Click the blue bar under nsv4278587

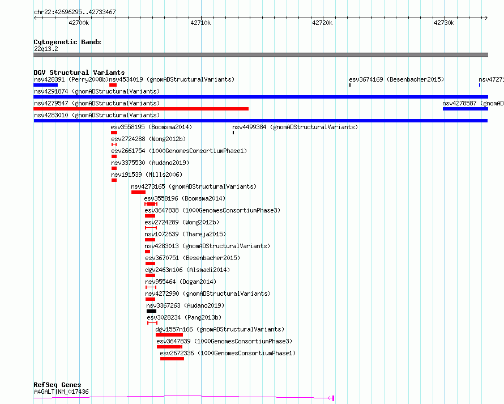465,109
